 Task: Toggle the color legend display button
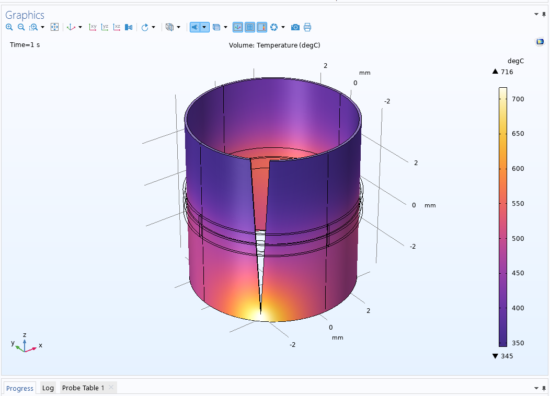click(262, 27)
